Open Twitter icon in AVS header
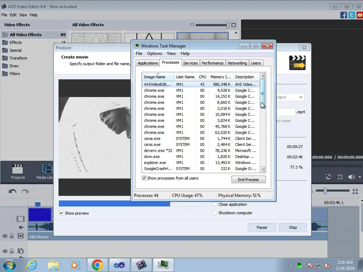 point(352,15)
